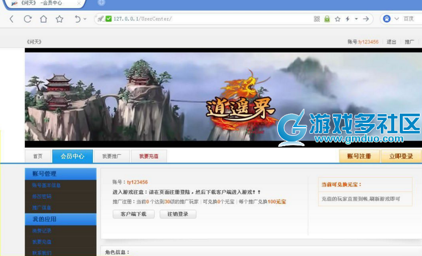Select the 会员中心 navigation tab
This screenshot has height=256, width=422.
coord(73,157)
